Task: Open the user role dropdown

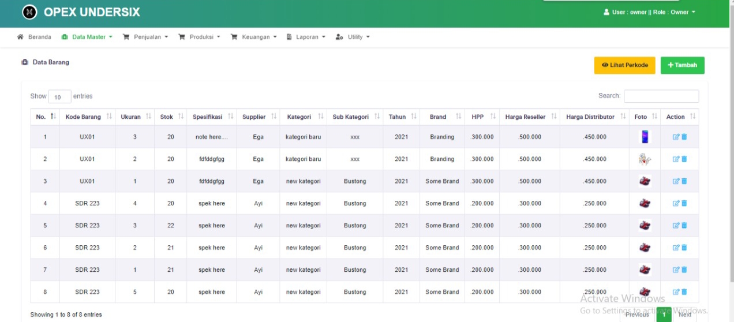Action: (x=649, y=12)
